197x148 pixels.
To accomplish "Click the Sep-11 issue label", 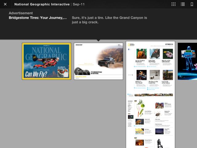I will pyautogui.click(x=79, y=4).
